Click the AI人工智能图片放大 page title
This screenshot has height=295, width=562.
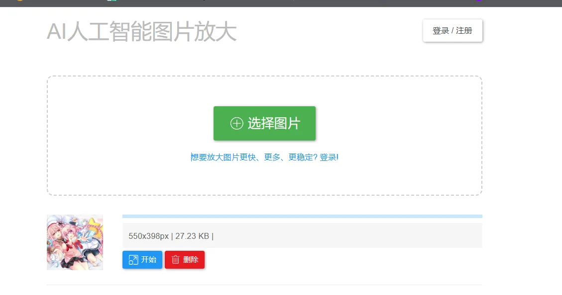[141, 32]
